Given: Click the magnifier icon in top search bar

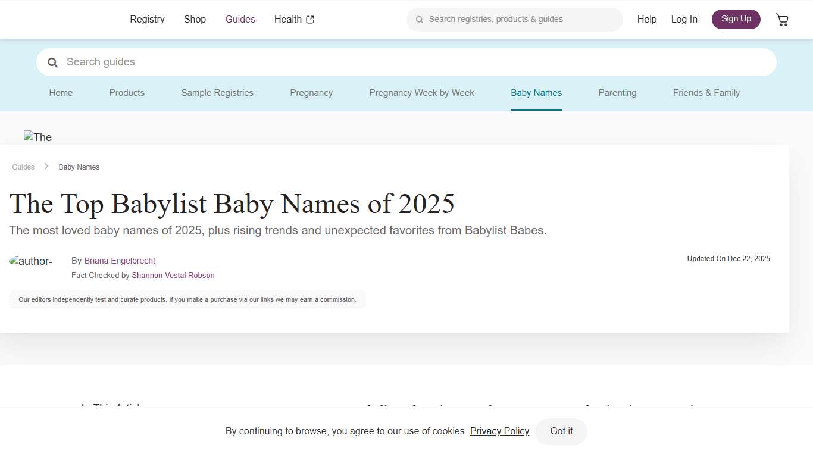Looking at the screenshot, I should point(420,19).
